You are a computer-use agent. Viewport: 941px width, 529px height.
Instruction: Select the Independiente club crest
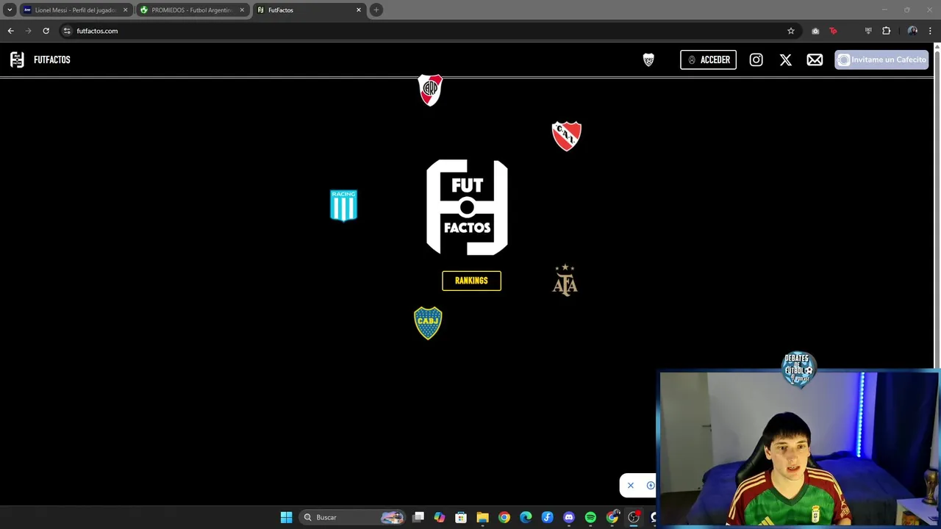(566, 136)
